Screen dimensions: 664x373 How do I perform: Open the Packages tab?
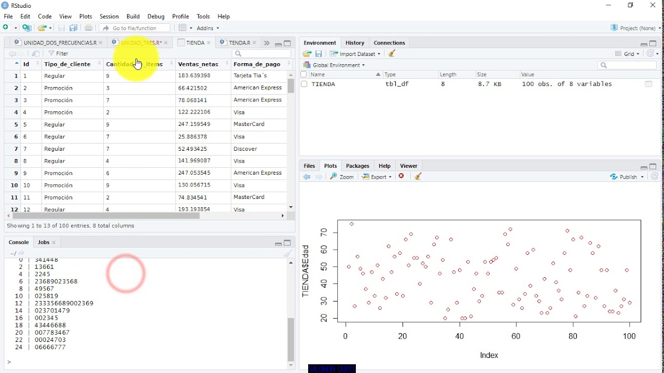pyautogui.click(x=357, y=166)
